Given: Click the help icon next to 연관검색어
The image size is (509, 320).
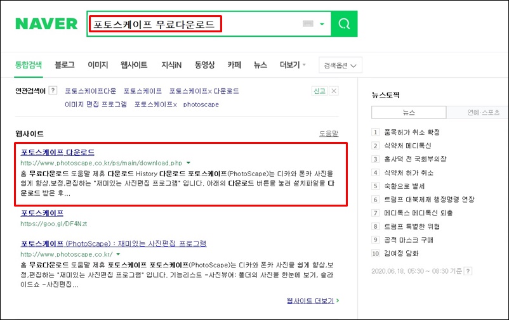Looking at the screenshot, I should point(53,91).
